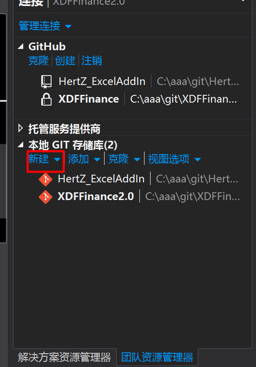This screenshot has height=367, width=256.
Task: Collapse the 本地 GIT 存储库 section
Action: click(x=21, y=145)
